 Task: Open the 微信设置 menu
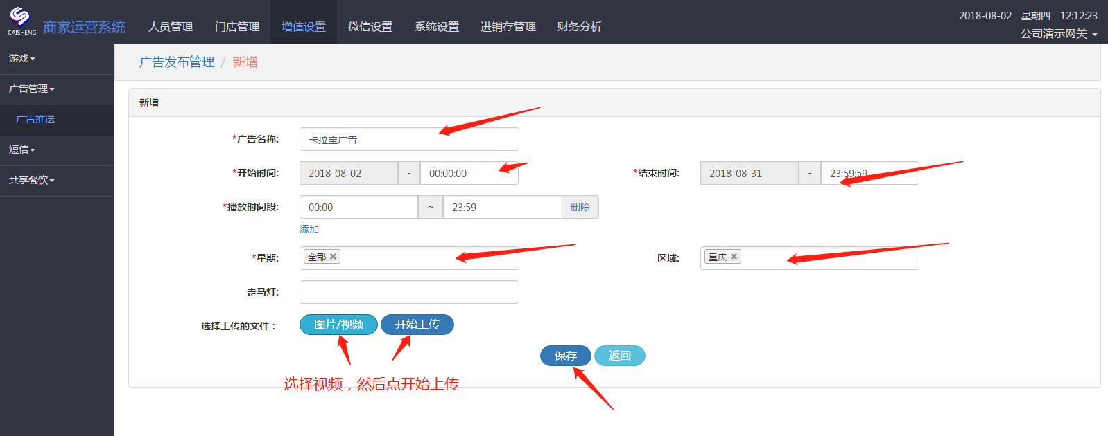point(370,26)
